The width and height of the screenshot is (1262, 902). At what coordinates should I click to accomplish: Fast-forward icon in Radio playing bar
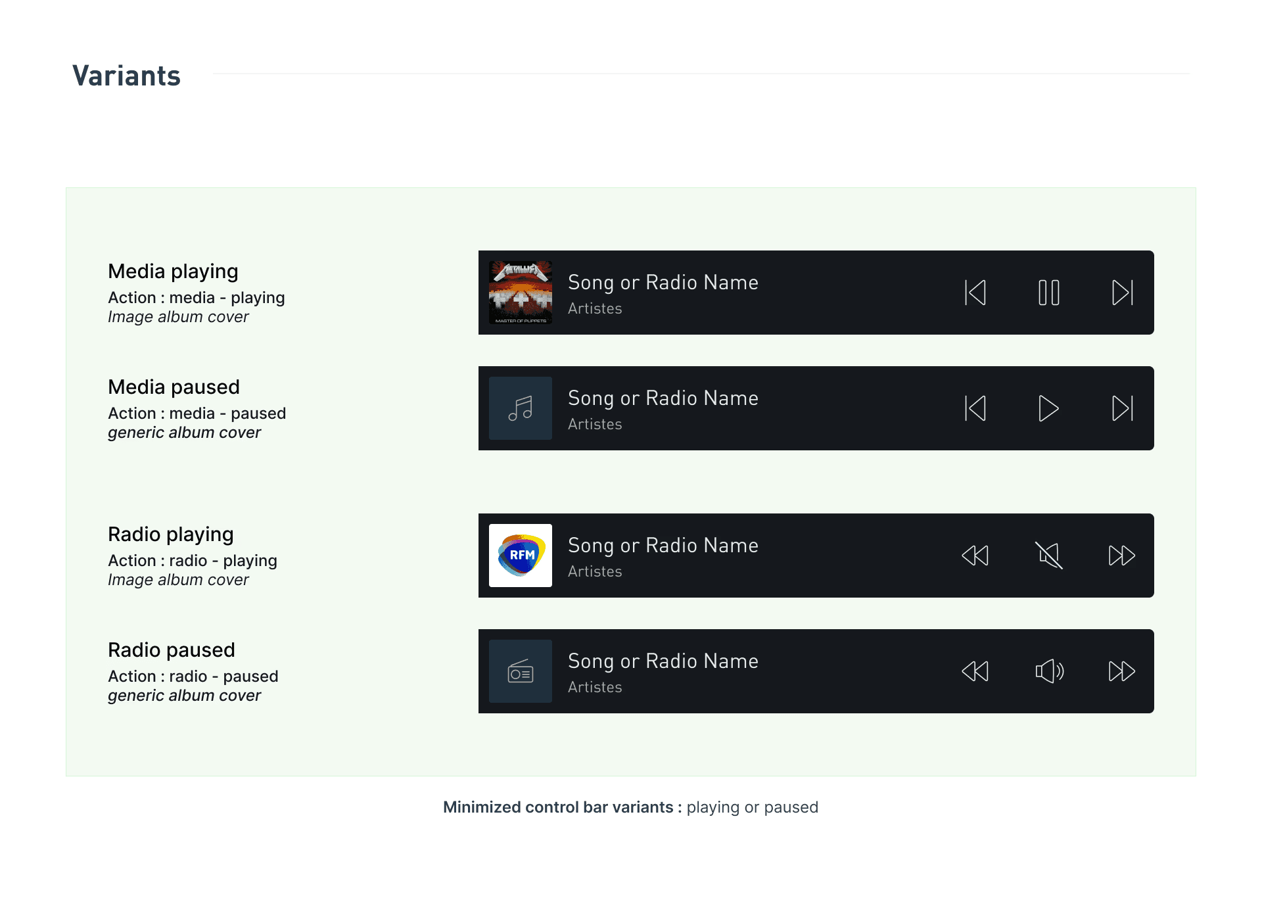point(1122,556)
